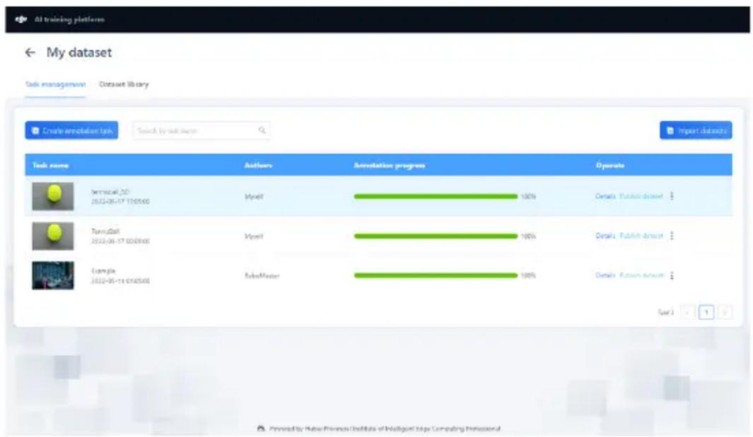Screen dimensions: 753x437
Task: Open more options for TennisBall row without _SD
Action: (x=672, y=235)
